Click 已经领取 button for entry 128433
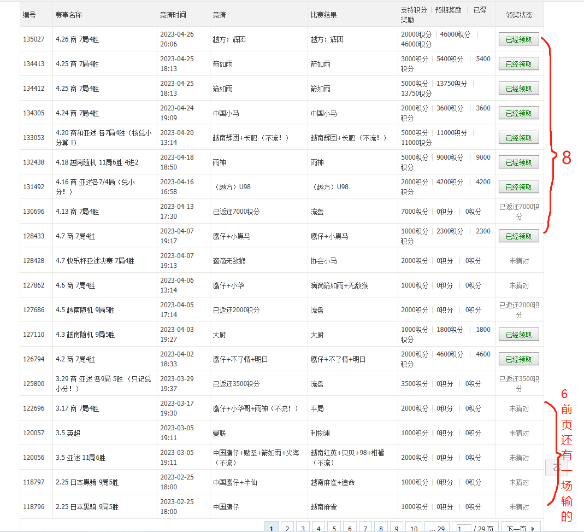The image size is (584, 532). [518, 236]
